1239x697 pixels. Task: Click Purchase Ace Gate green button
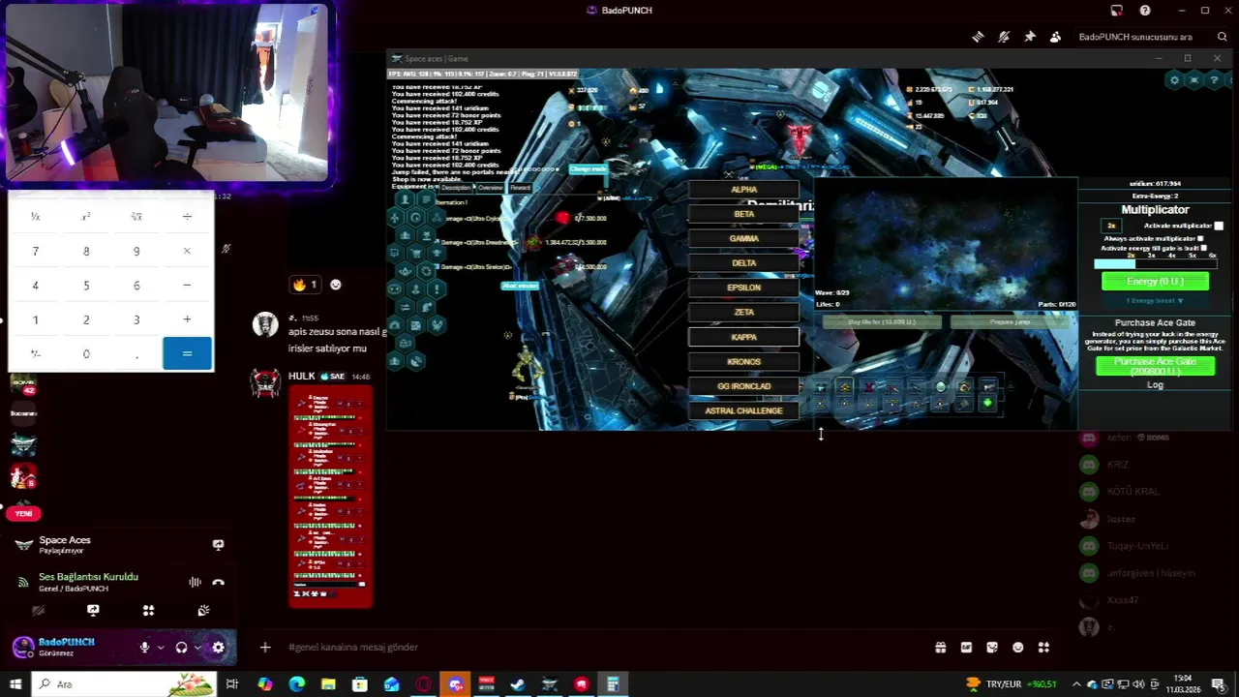[x=1155, y=366]
